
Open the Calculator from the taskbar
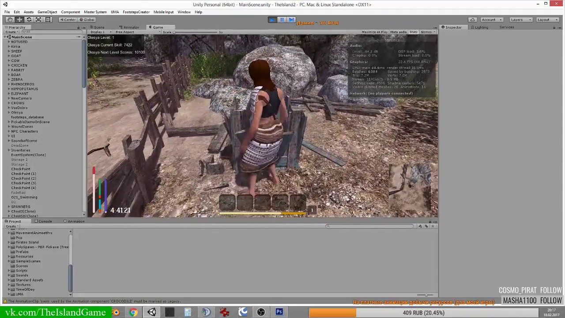click(188, 312)
